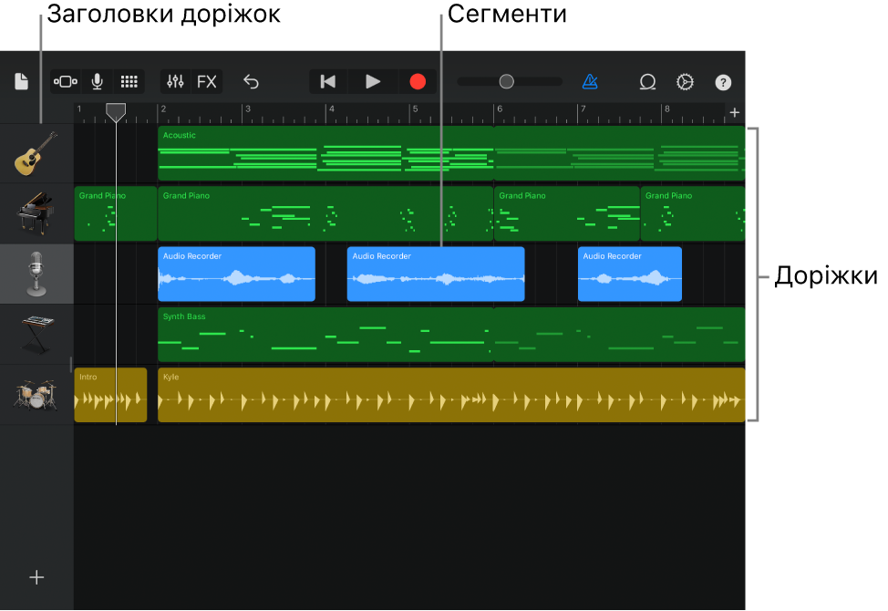The height and width of the screenshot is (611, 888).
Task: Tap bar 5 on the ruler
Action: (x=416, y=109)
